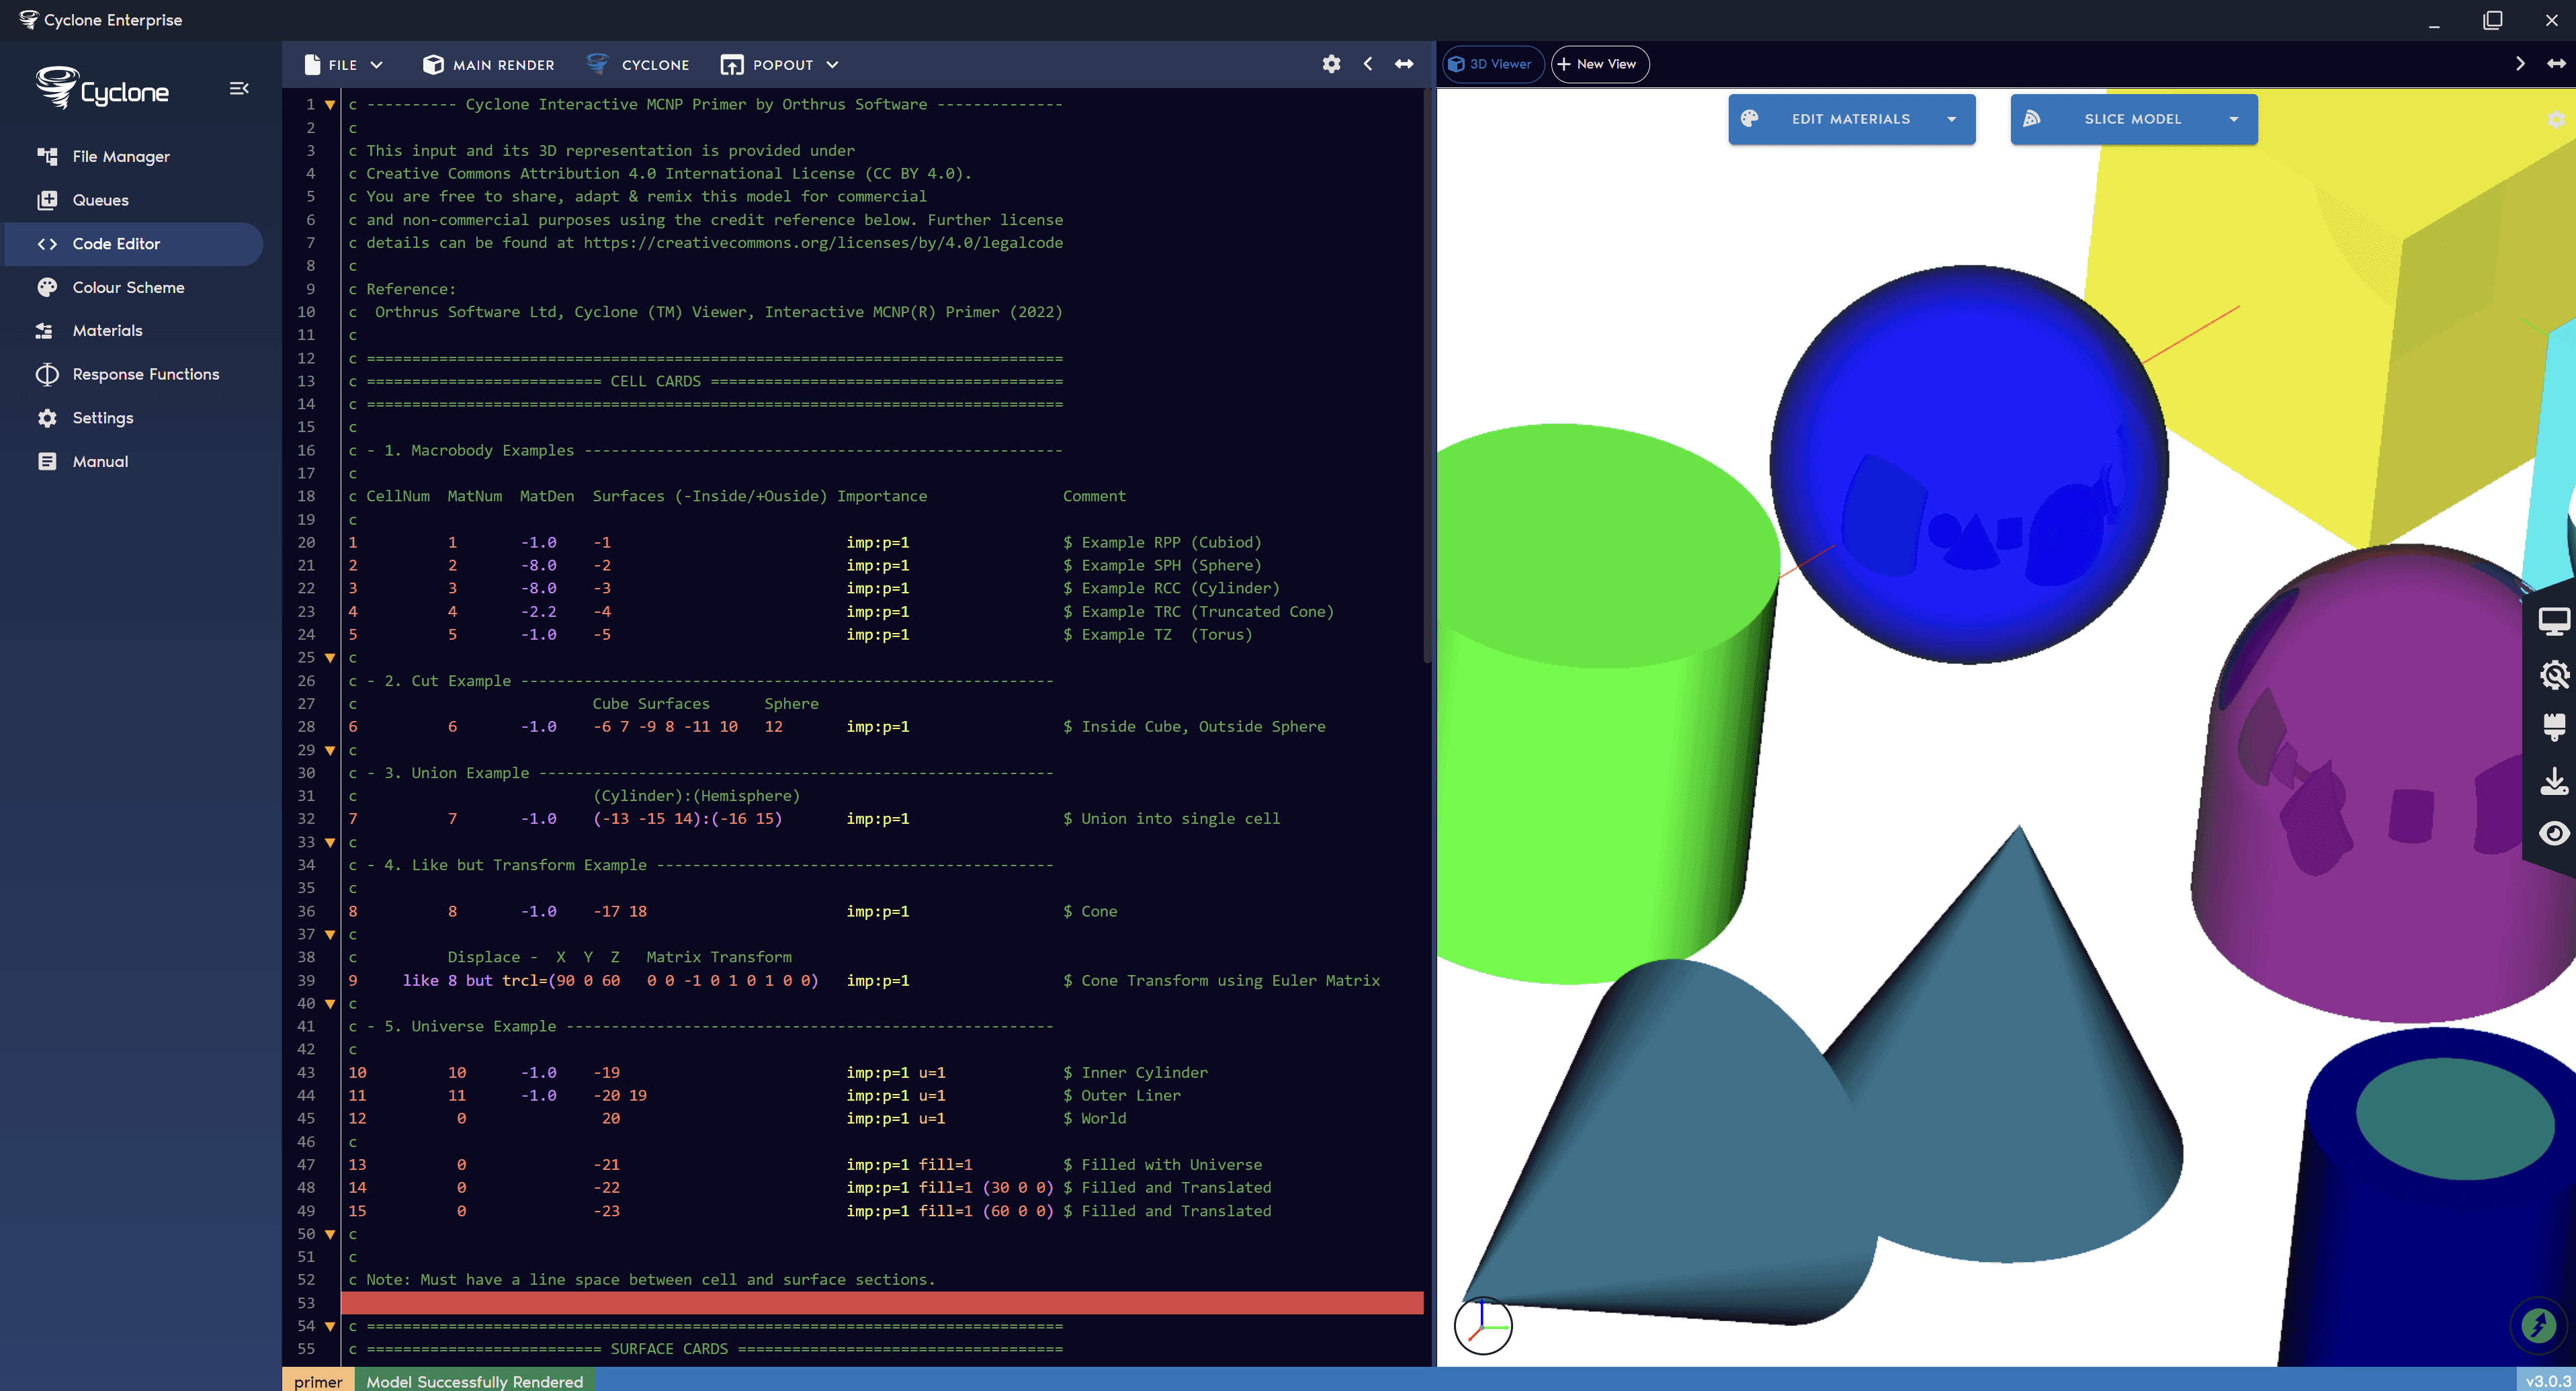The height and width of the screenshot is (1391, 2576).
Task: Collapse the code fold at line 25
Action: tap(330, 658)
